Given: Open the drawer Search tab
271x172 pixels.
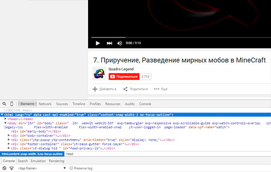Looking at the screenshot, I should point(23,161).
